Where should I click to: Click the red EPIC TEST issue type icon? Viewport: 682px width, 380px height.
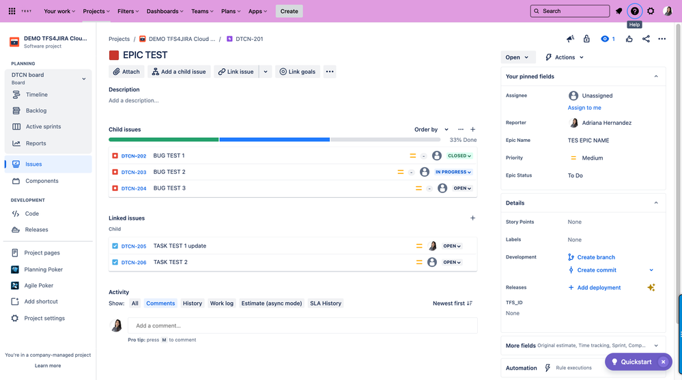pyautogui.click(x=114, y=55)
